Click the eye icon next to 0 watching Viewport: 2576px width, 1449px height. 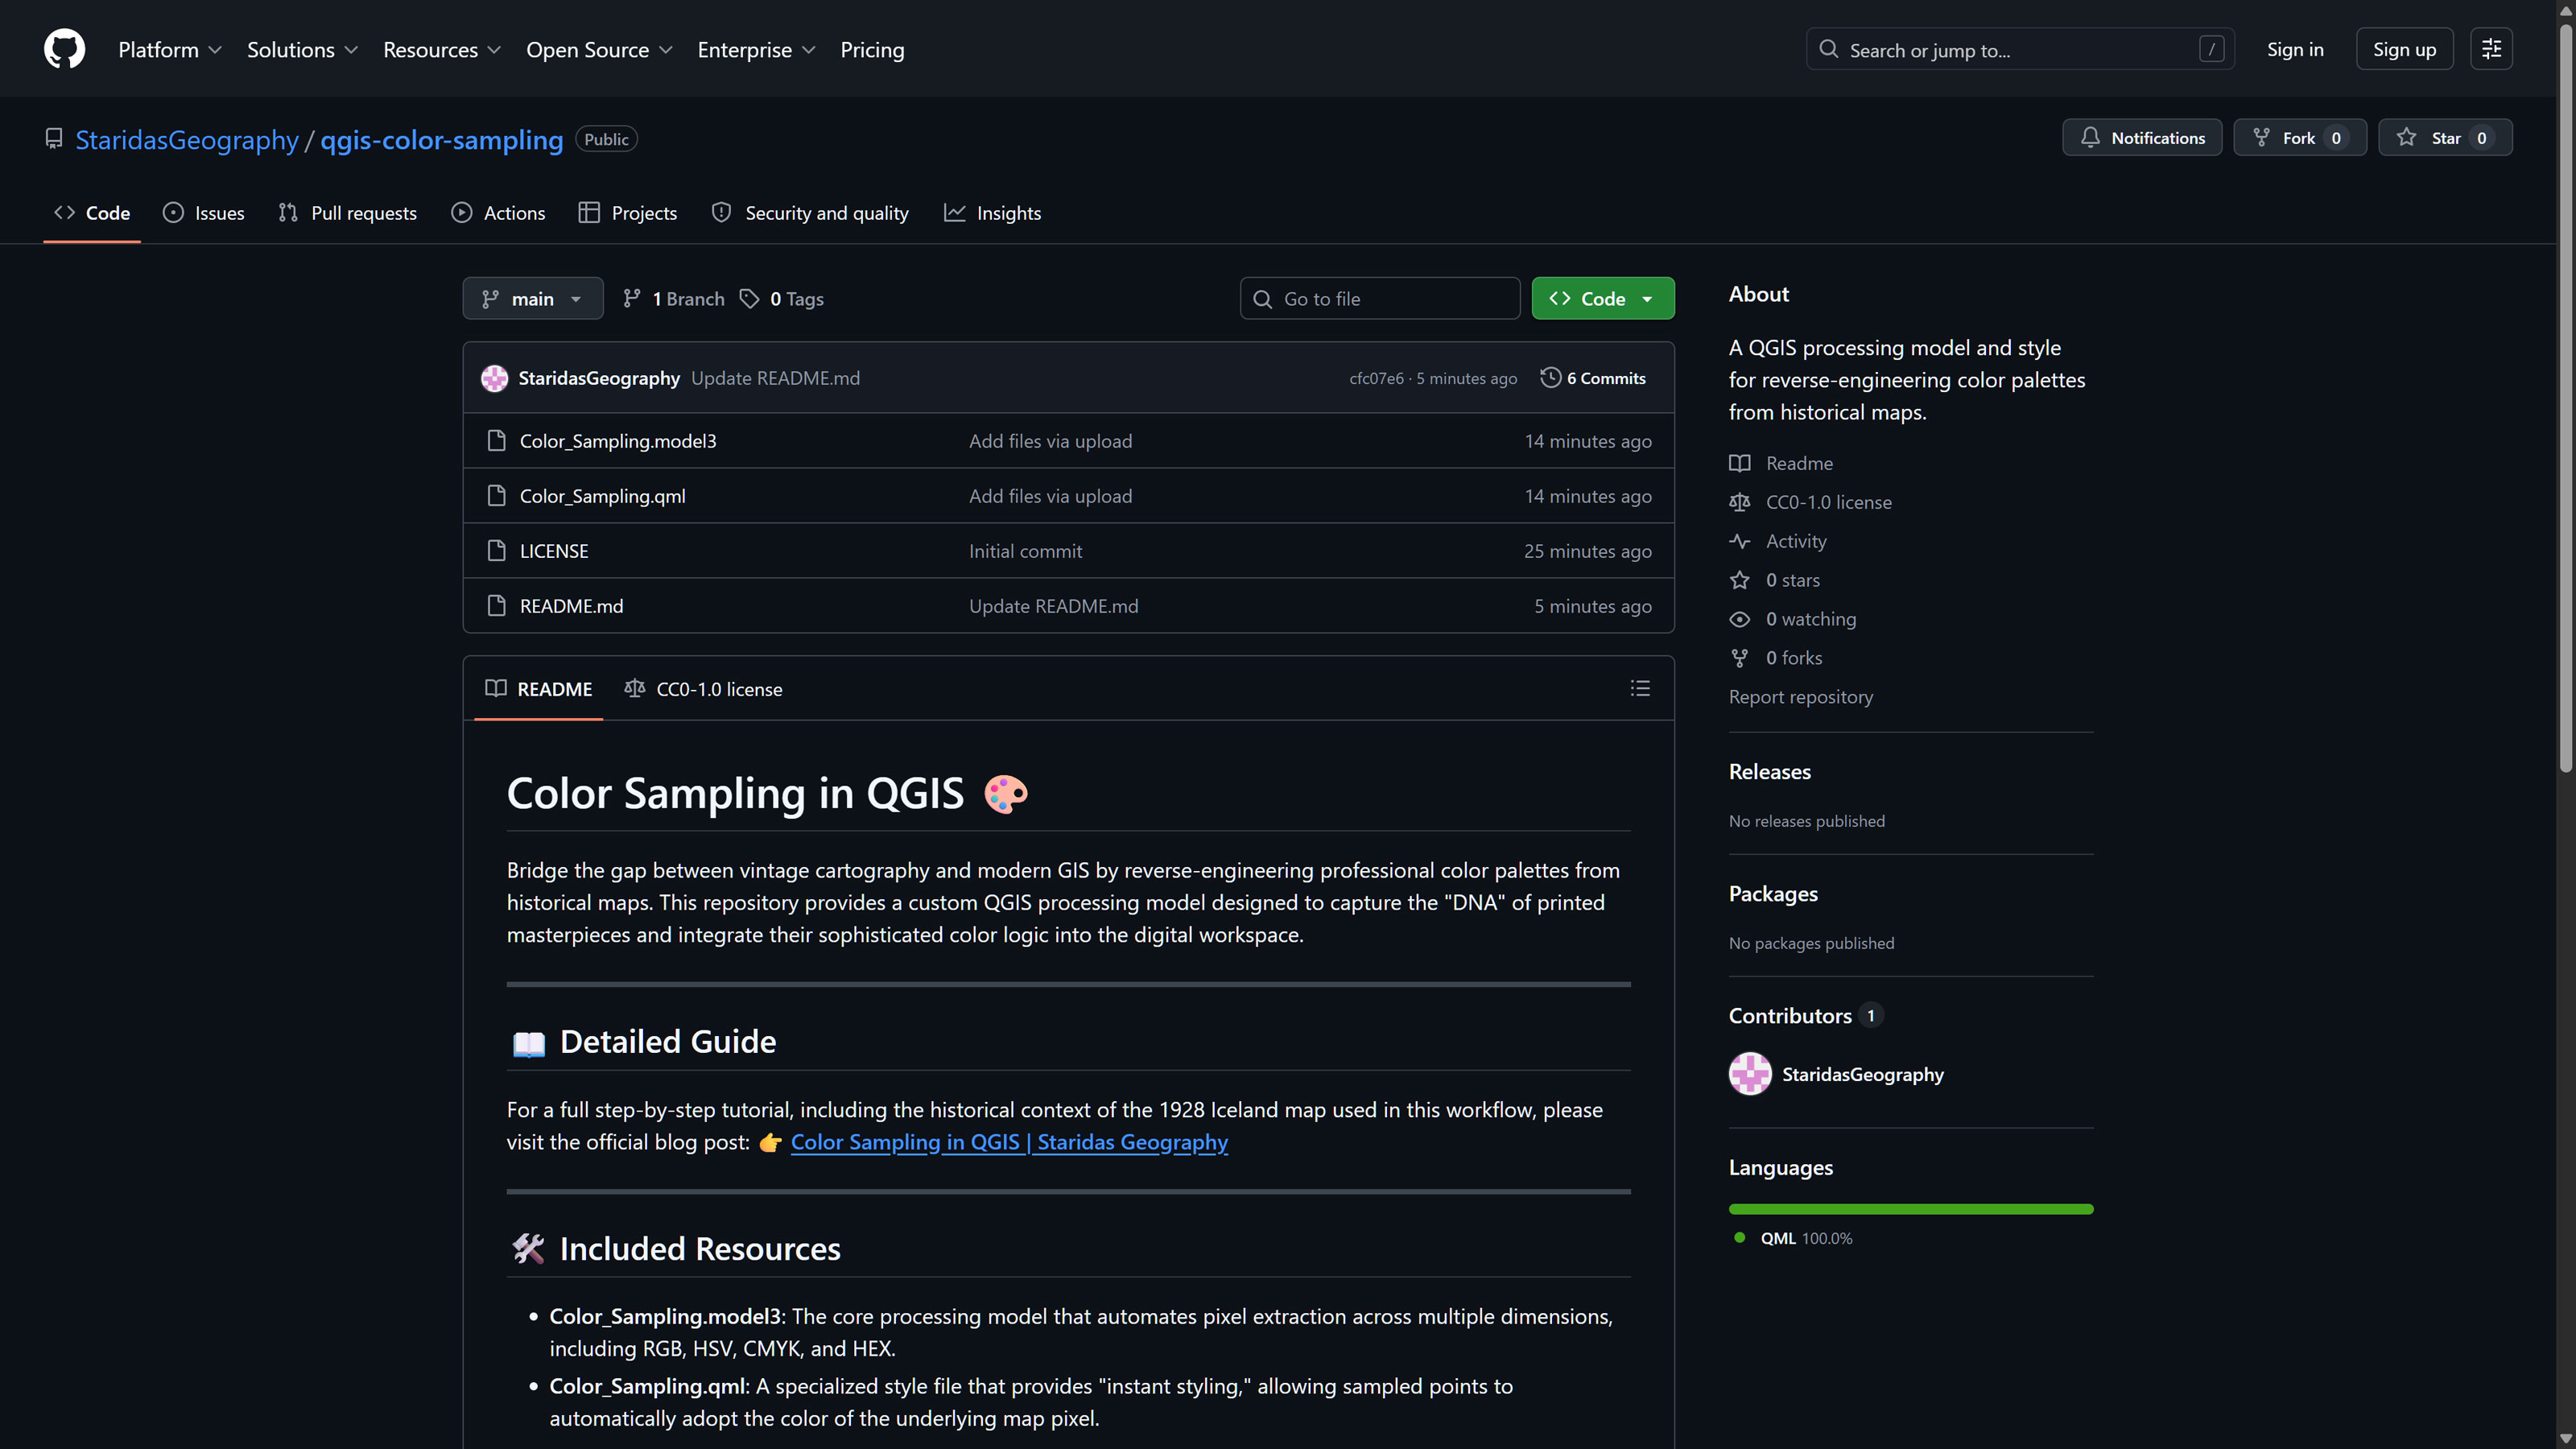click(1740, 619)
